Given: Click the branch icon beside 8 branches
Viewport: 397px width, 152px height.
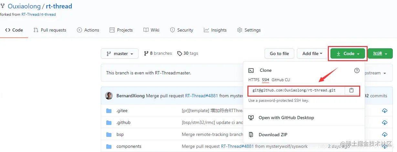Looking at the screenshot, I should pos(146,53).
